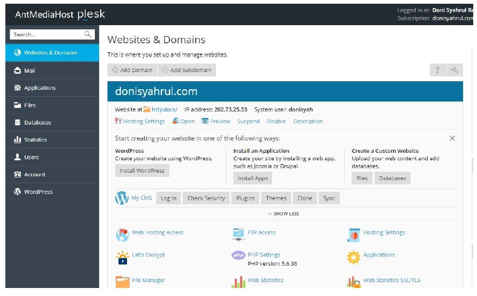Click the Statistics bar chart sidebar icon
The height and width of the screenshot is (296, 477).
(17, 139)
